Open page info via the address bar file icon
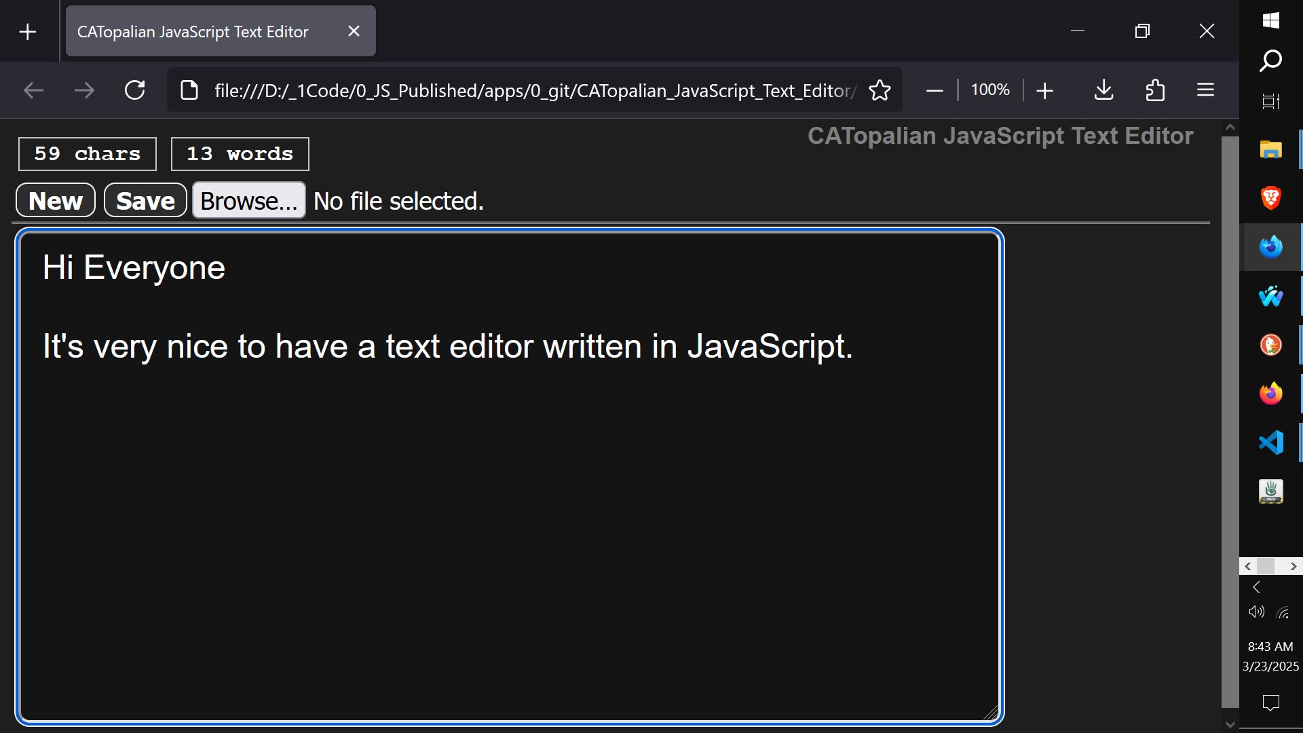 point(188,90)
